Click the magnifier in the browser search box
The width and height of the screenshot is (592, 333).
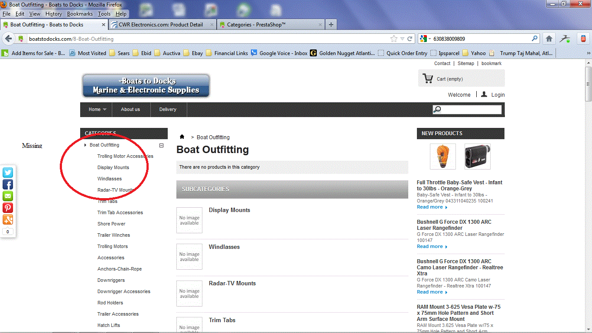click(x=535, y=39)
